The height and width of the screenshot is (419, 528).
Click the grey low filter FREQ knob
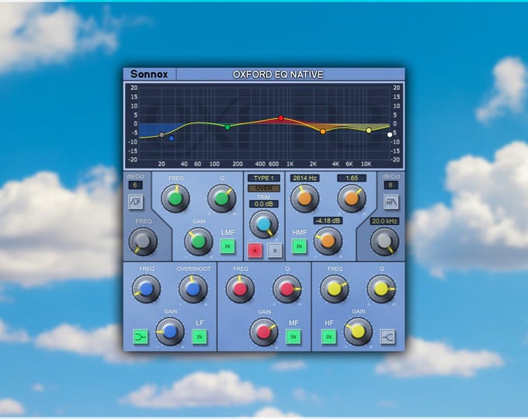click(143, 241)
